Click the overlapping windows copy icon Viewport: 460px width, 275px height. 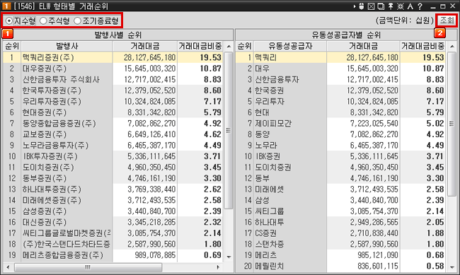(x=381, y=6)
